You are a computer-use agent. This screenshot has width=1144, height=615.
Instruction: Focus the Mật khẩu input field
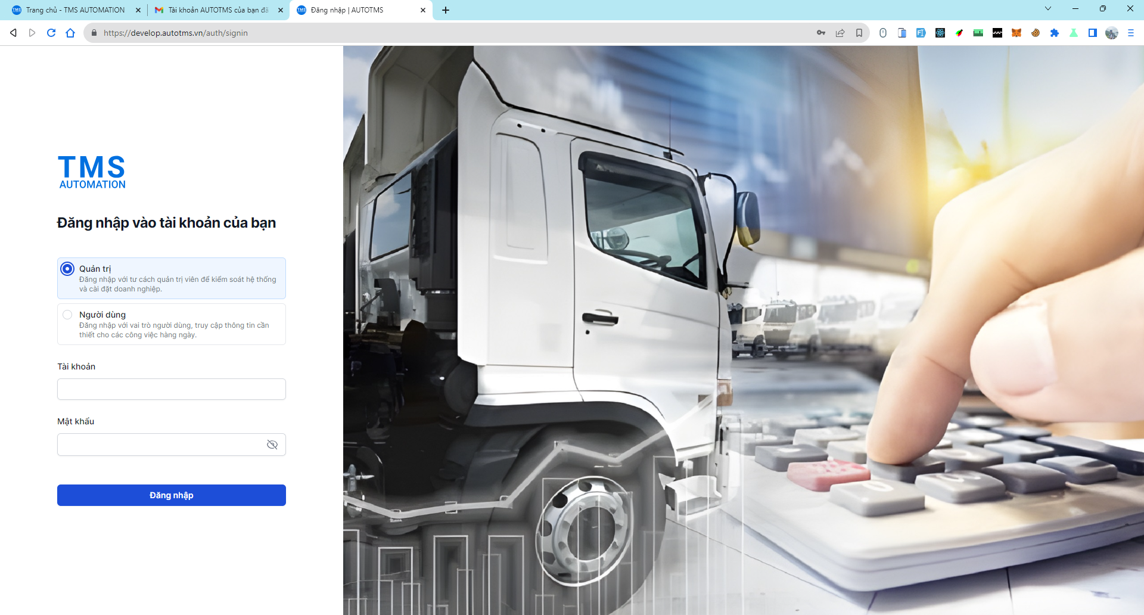(161, 445)
